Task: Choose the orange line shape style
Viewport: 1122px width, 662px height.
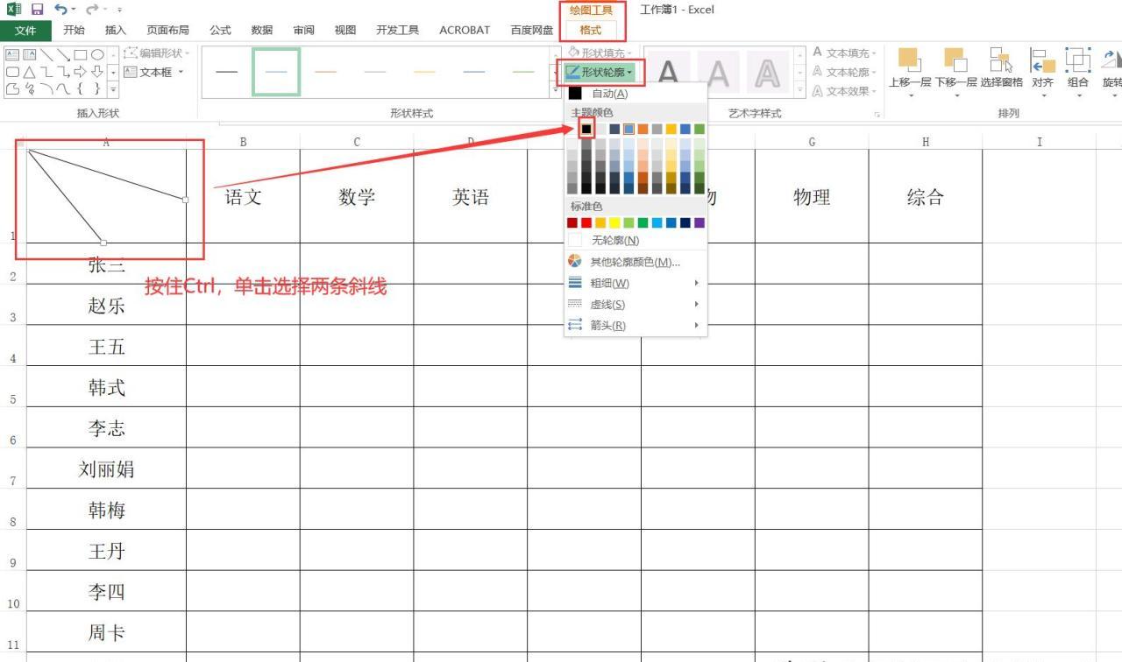Action: [325, 72]
